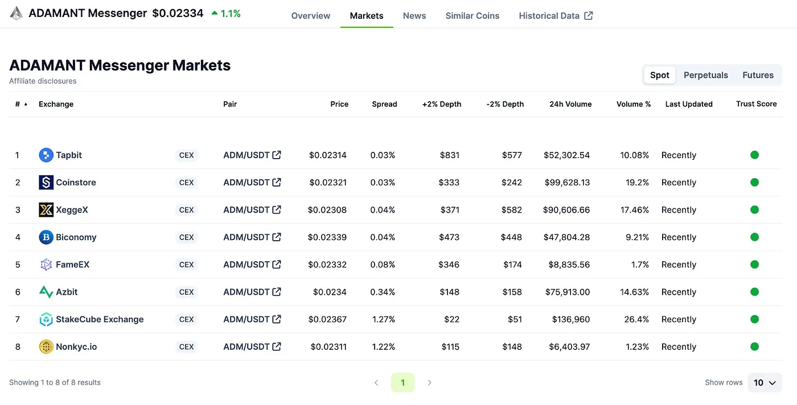Click the CEX tag in Nonkyc.io row

pos(187,346)
